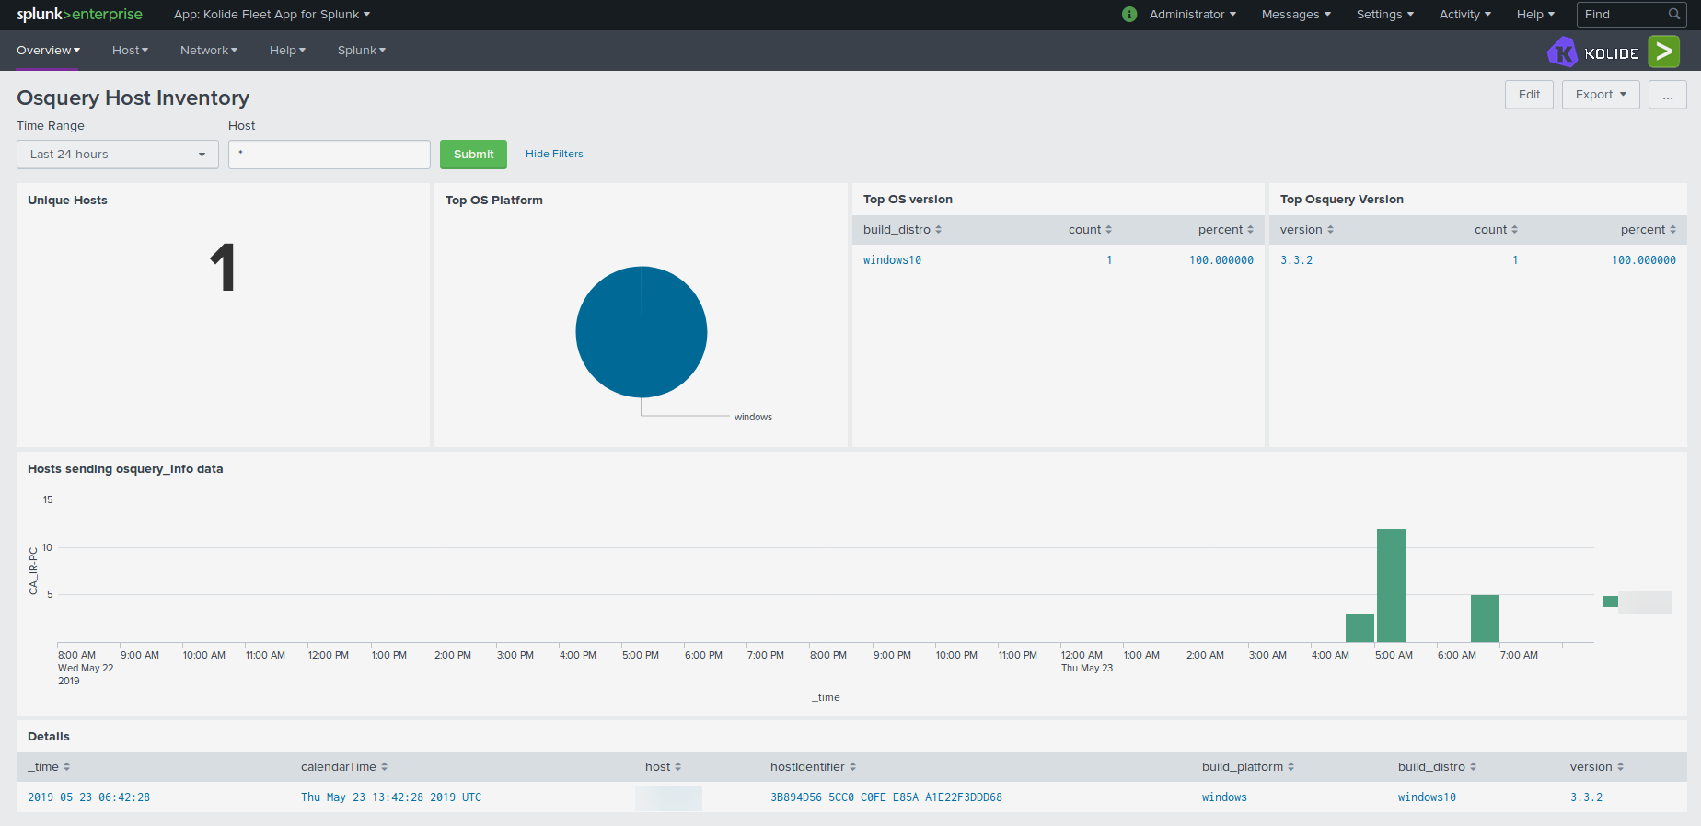Click the Find search magnifier icon
This screenshot has width=1701, height=826.
[1674, 15]
